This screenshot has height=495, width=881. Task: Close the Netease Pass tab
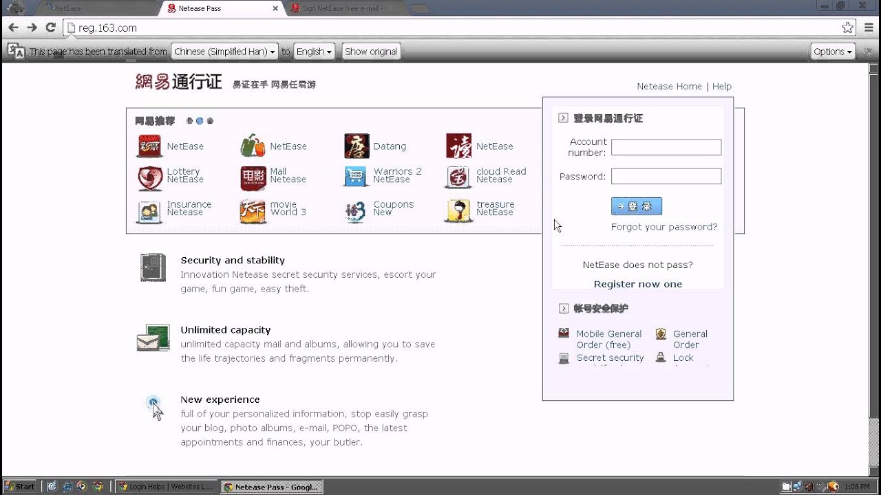pos(275,8)
